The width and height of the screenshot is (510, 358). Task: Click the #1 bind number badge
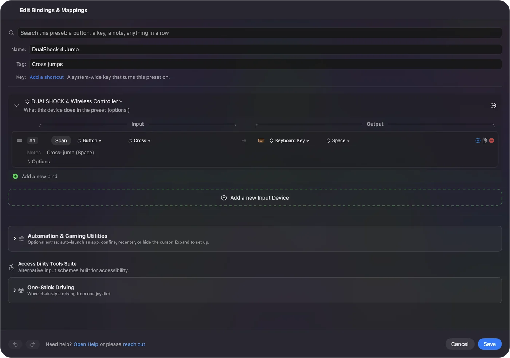[32, 140]
